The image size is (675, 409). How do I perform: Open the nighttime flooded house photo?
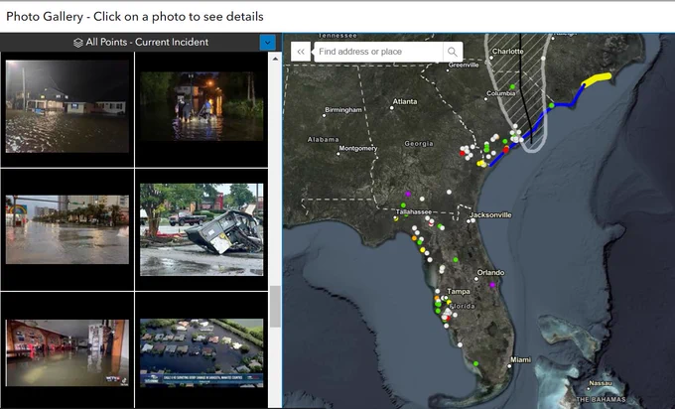click(67, 106)
